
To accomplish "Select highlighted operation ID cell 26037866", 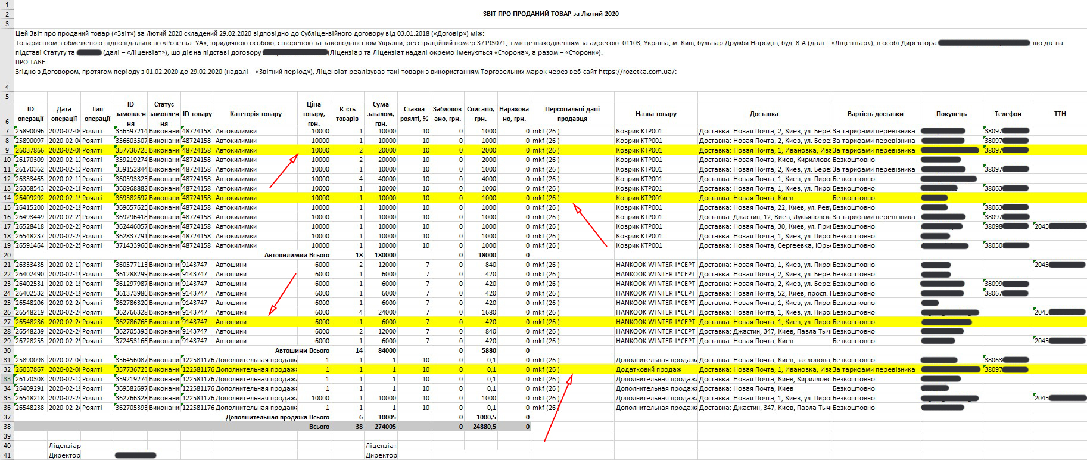I will click(x=30, y=150).
